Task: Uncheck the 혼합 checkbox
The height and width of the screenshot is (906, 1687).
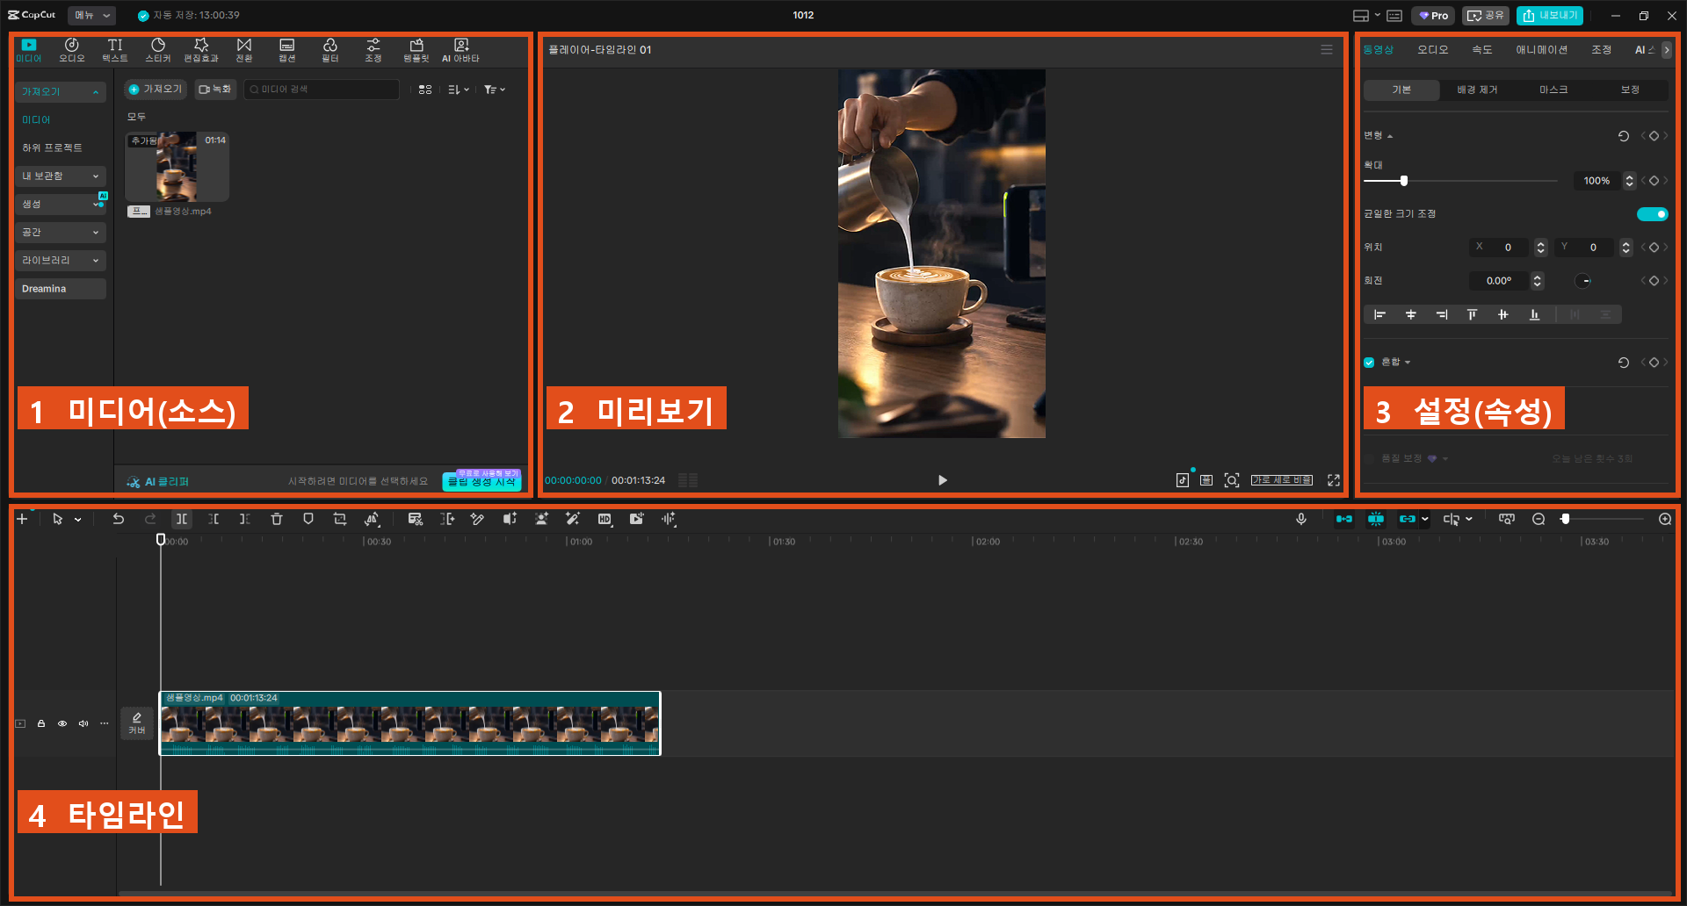Action: pos(1369,363)
